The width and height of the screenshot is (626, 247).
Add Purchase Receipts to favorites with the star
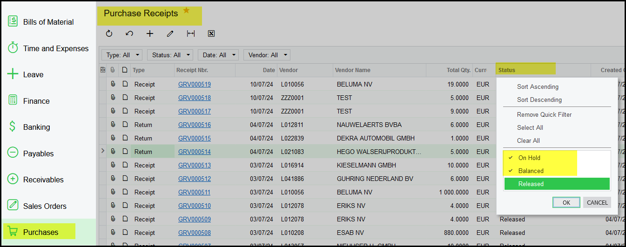187,11
